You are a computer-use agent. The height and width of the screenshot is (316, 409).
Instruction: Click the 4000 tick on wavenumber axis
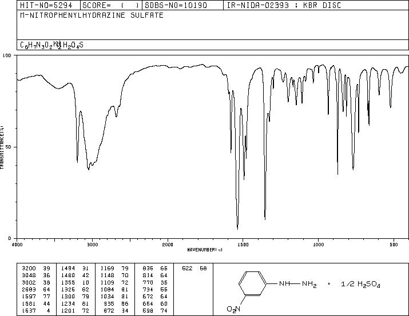(x=17, y=245)
